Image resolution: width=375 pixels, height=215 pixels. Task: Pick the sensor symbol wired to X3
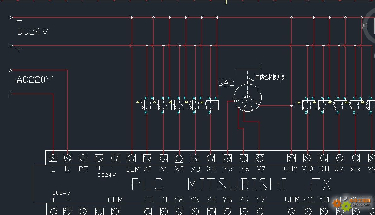point(196,105)
